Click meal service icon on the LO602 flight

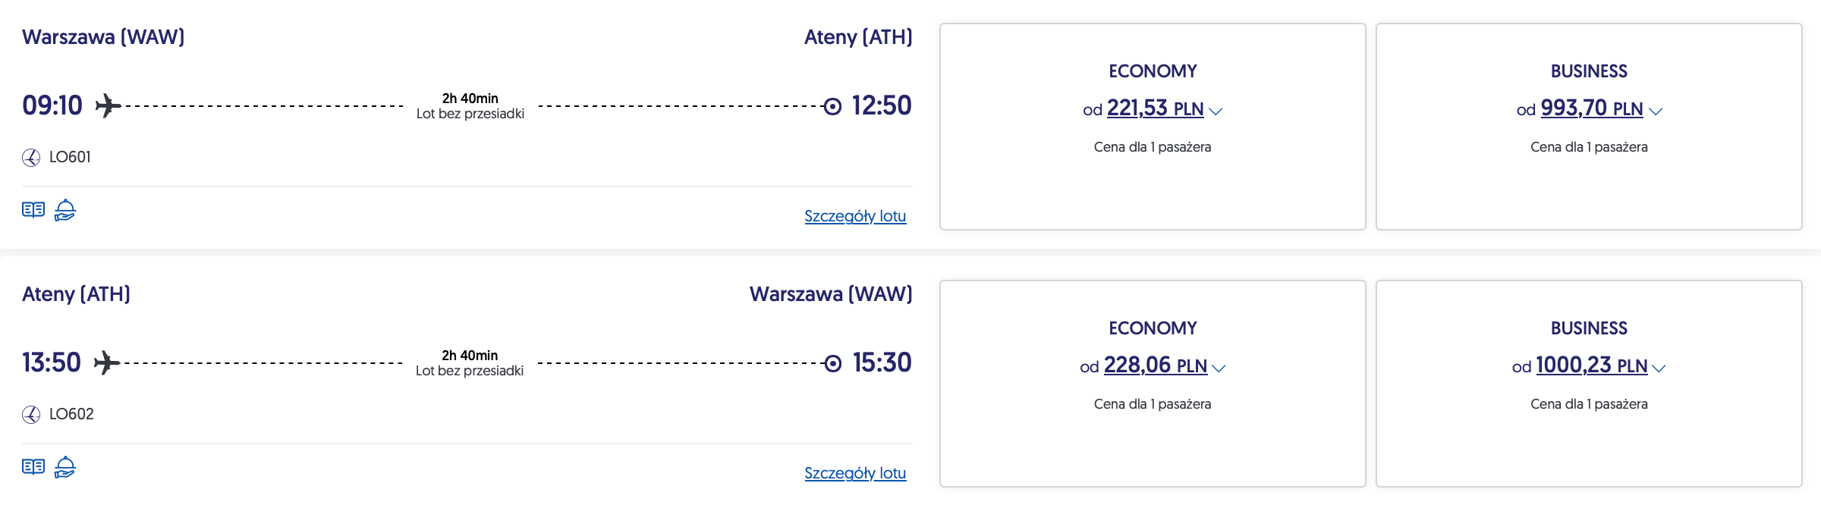click(65, 467)
